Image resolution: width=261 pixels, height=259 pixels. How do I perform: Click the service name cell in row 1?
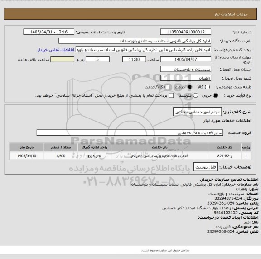click(x=159, y=156)
